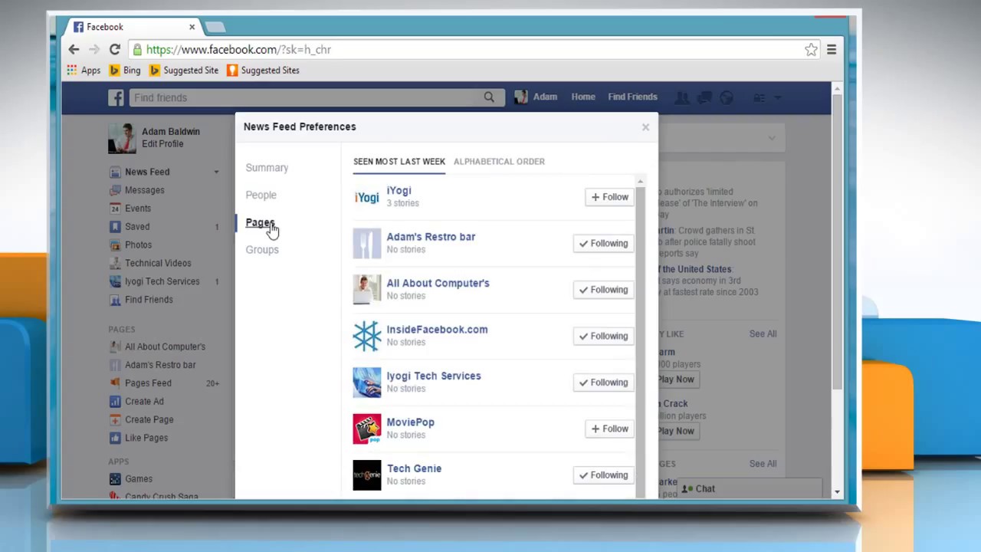Open Tech Genie page name link
981x552 pixels.
point(414,468)
